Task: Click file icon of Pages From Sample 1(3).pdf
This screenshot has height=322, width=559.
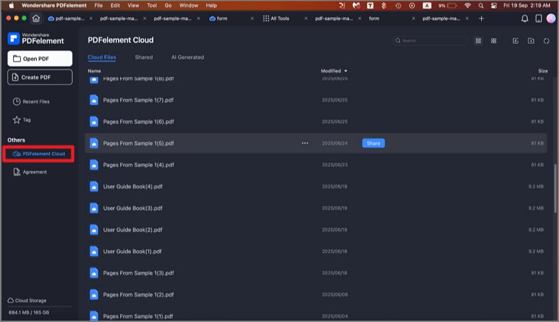Action: (x=94, y=273)
